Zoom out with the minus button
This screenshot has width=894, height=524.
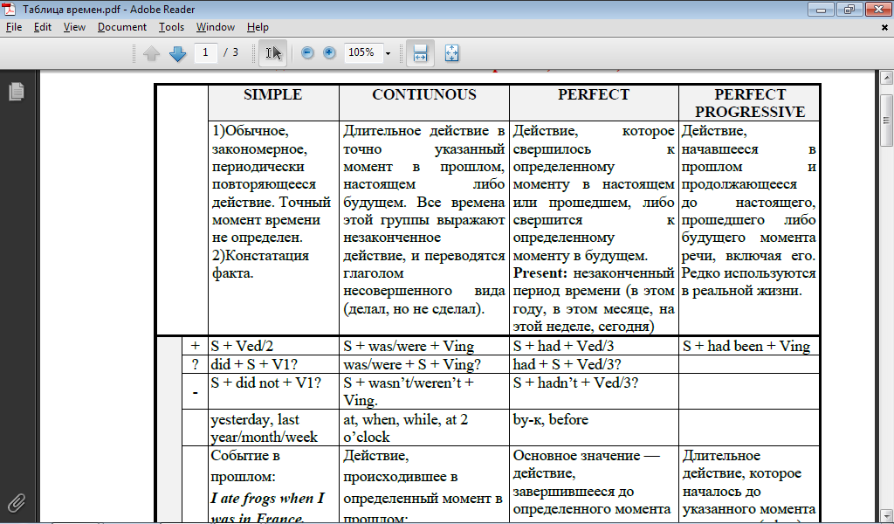307,52
